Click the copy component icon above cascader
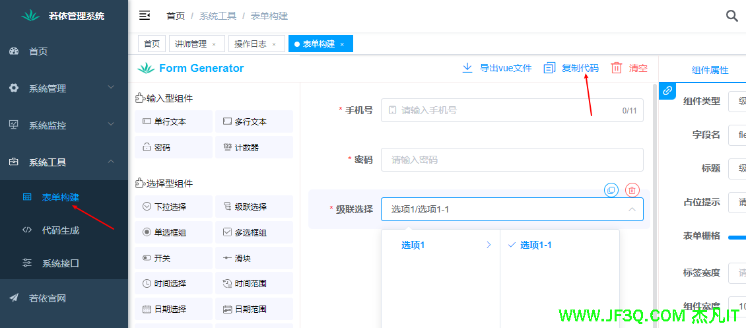This screenshot has width=746, height=328. (x=611, y=190)
